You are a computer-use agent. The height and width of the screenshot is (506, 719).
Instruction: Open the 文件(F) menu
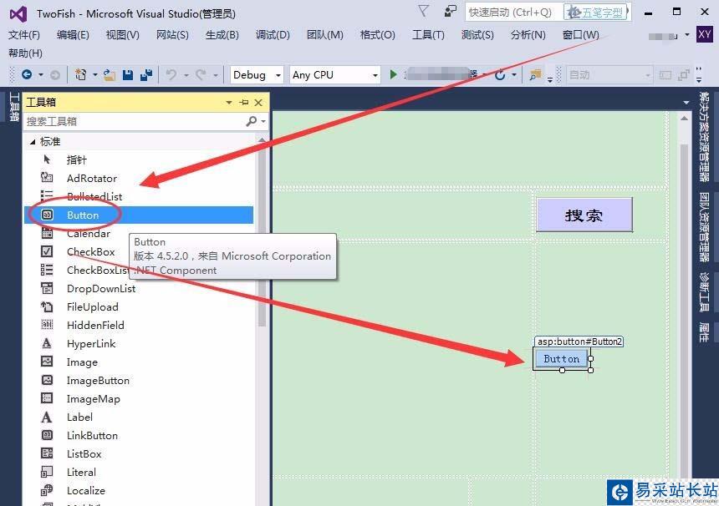(24, 35)
